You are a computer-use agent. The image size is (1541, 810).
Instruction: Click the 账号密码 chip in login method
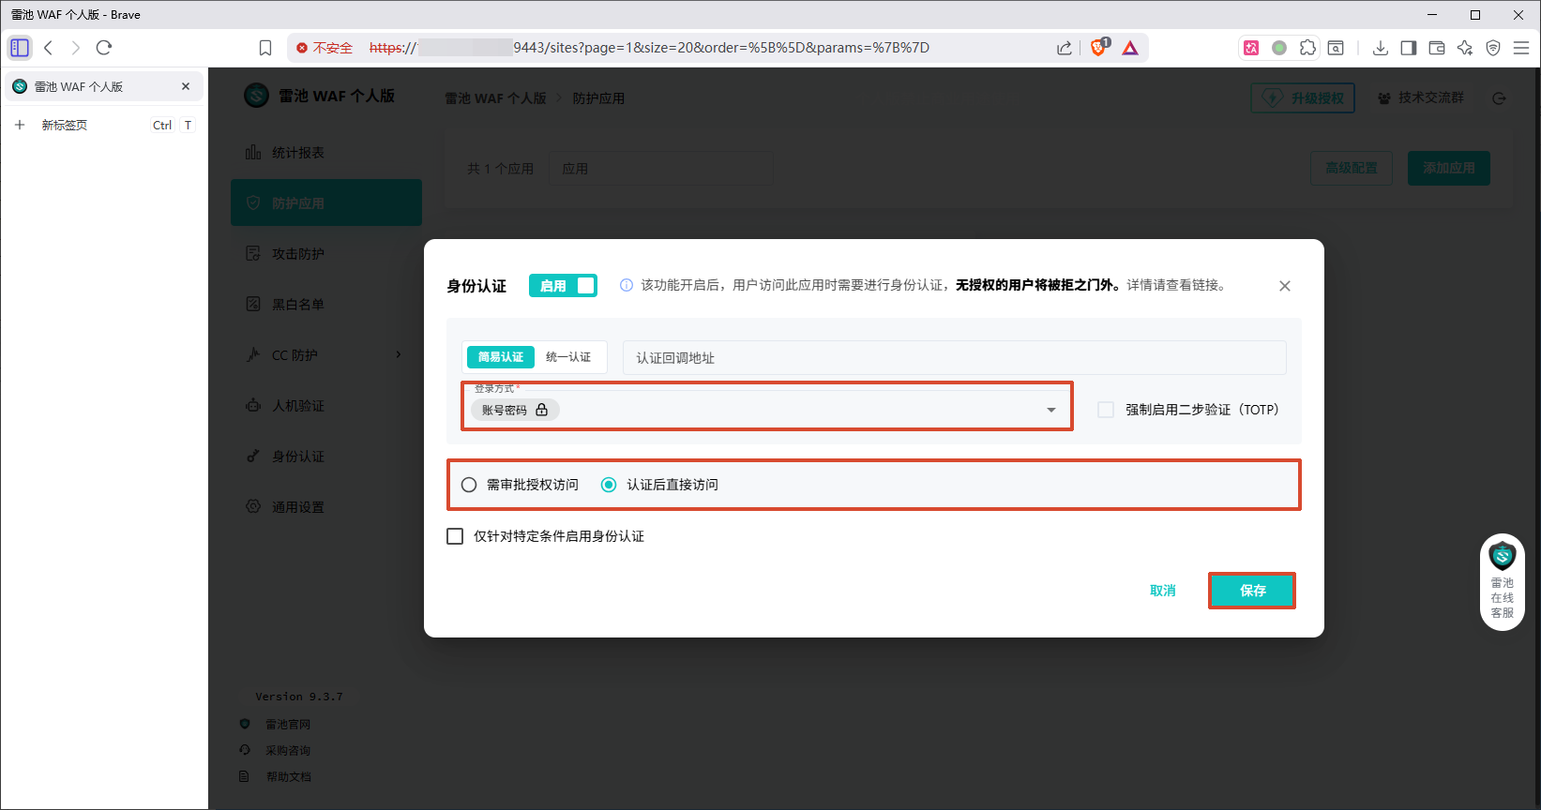point(515,410)
